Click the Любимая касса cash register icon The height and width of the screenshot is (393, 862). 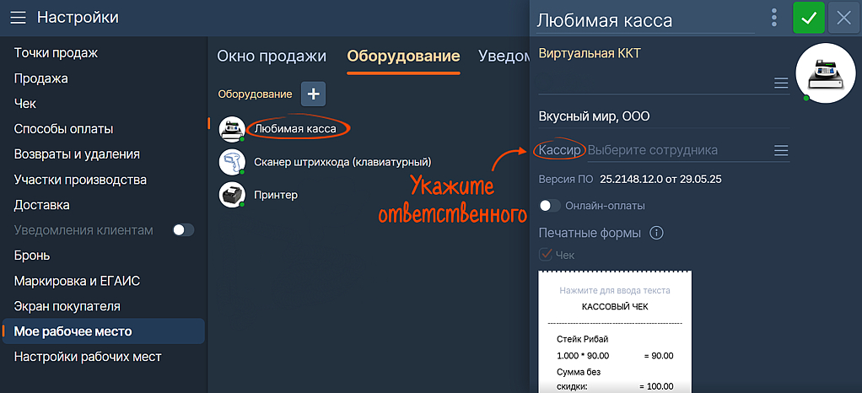pos(231,129)
